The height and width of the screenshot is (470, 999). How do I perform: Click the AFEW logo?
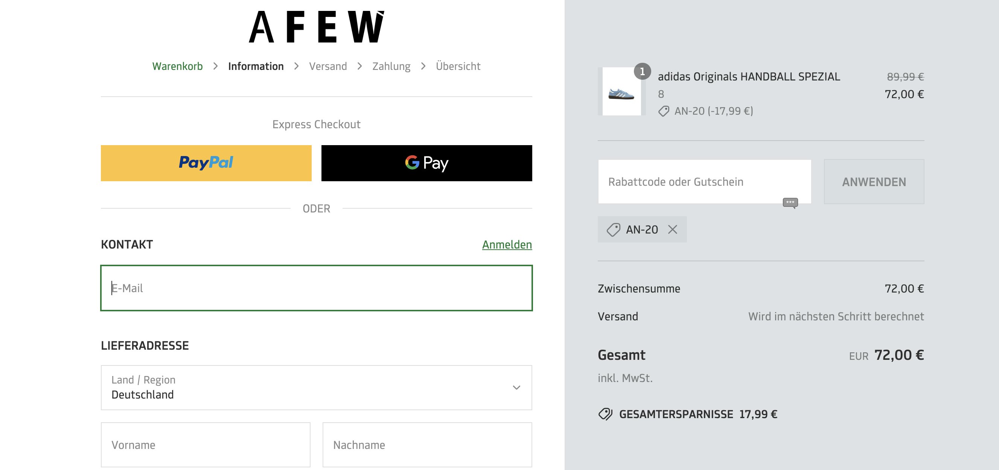(x=316, y=26)
